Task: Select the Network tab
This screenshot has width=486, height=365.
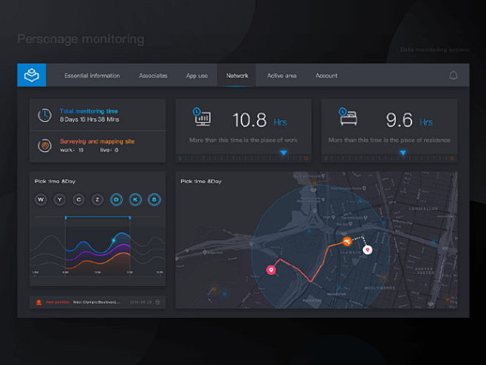Action: click(x=237, y=75)
